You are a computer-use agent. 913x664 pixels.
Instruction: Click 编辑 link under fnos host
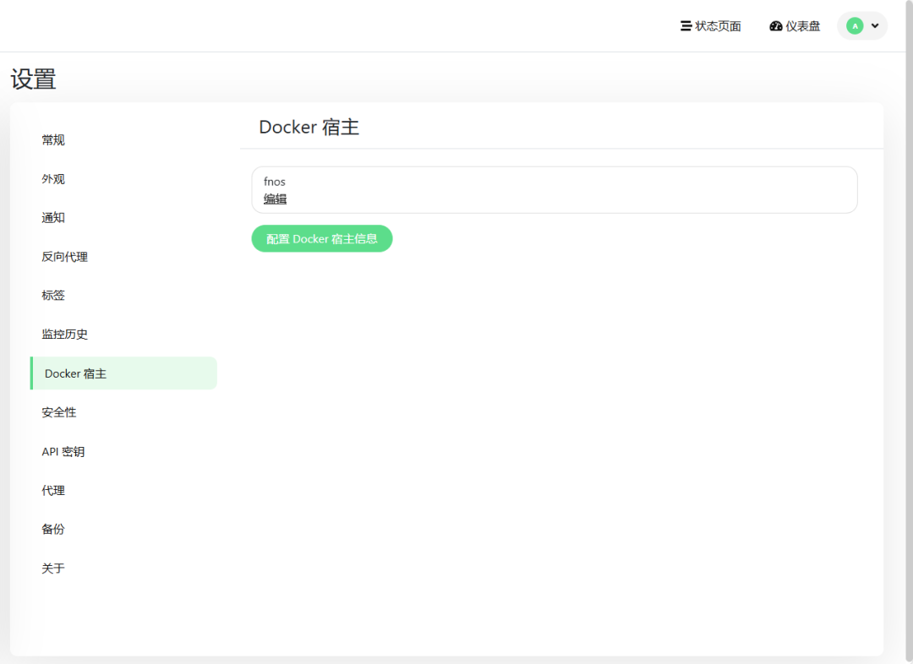(x=275, y=199)
